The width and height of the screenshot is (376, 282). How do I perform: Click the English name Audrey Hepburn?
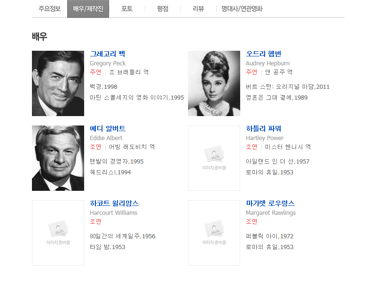tap(268, 63)
